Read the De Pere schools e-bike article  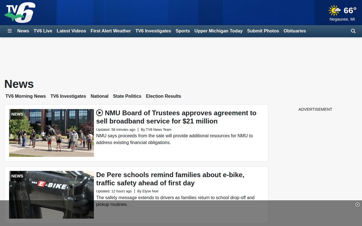point(170,179)
